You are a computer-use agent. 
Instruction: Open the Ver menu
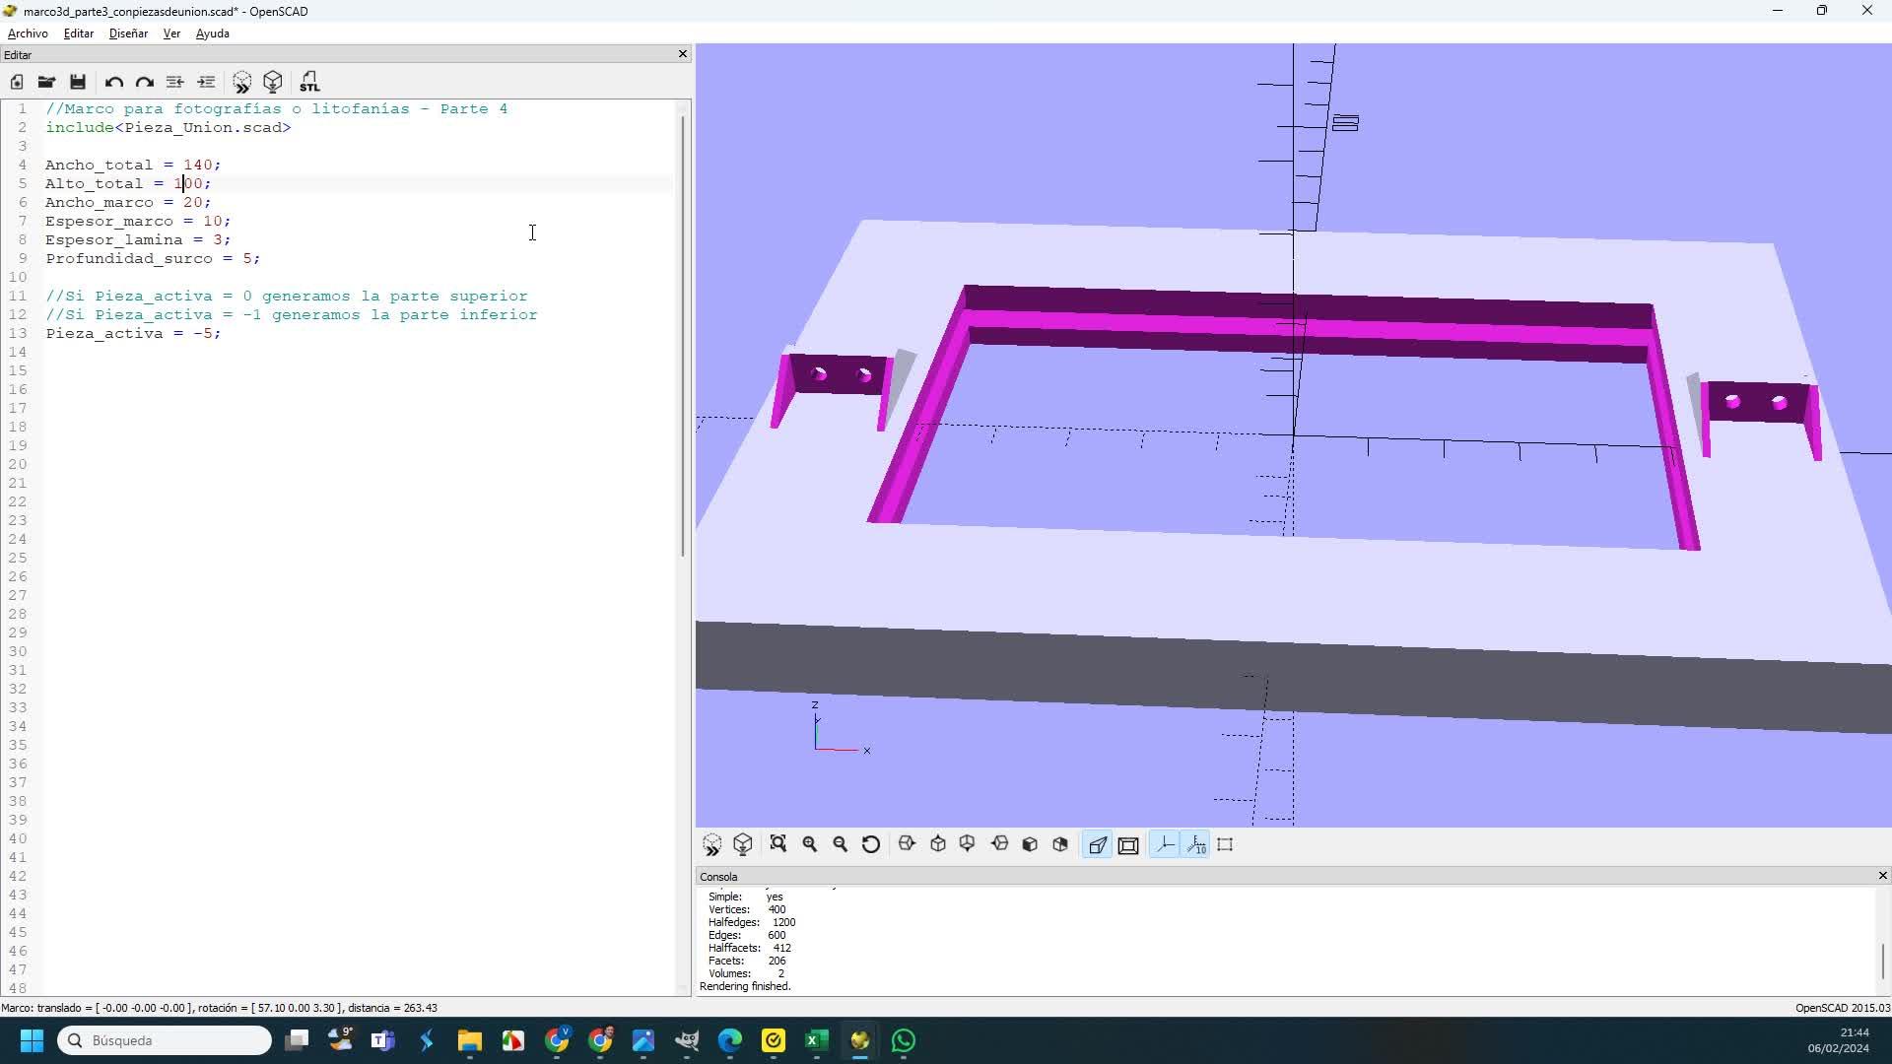pyautogui.click(x=171, y=33)
